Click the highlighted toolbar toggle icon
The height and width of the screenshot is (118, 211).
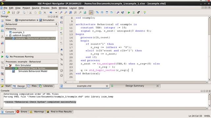click(x=91, y=12)
